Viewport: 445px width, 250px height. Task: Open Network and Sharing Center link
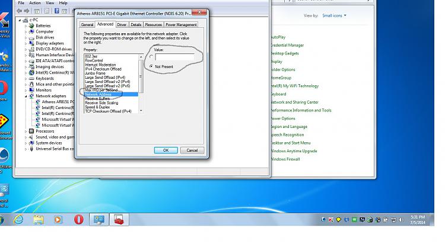tap(294, 102)
